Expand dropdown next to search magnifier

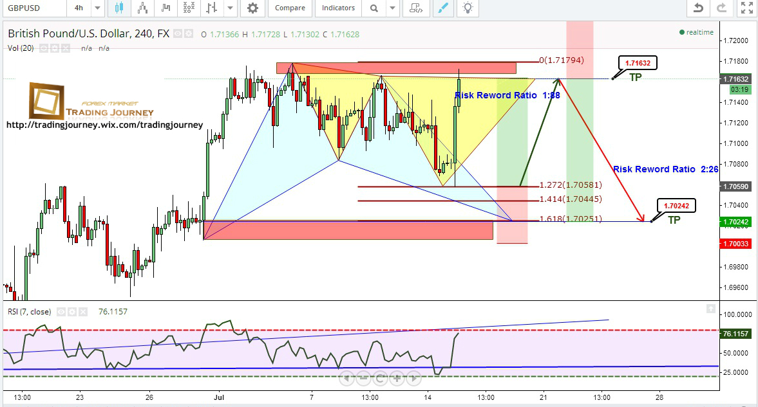pyautogui.click(x=393, y=8)
